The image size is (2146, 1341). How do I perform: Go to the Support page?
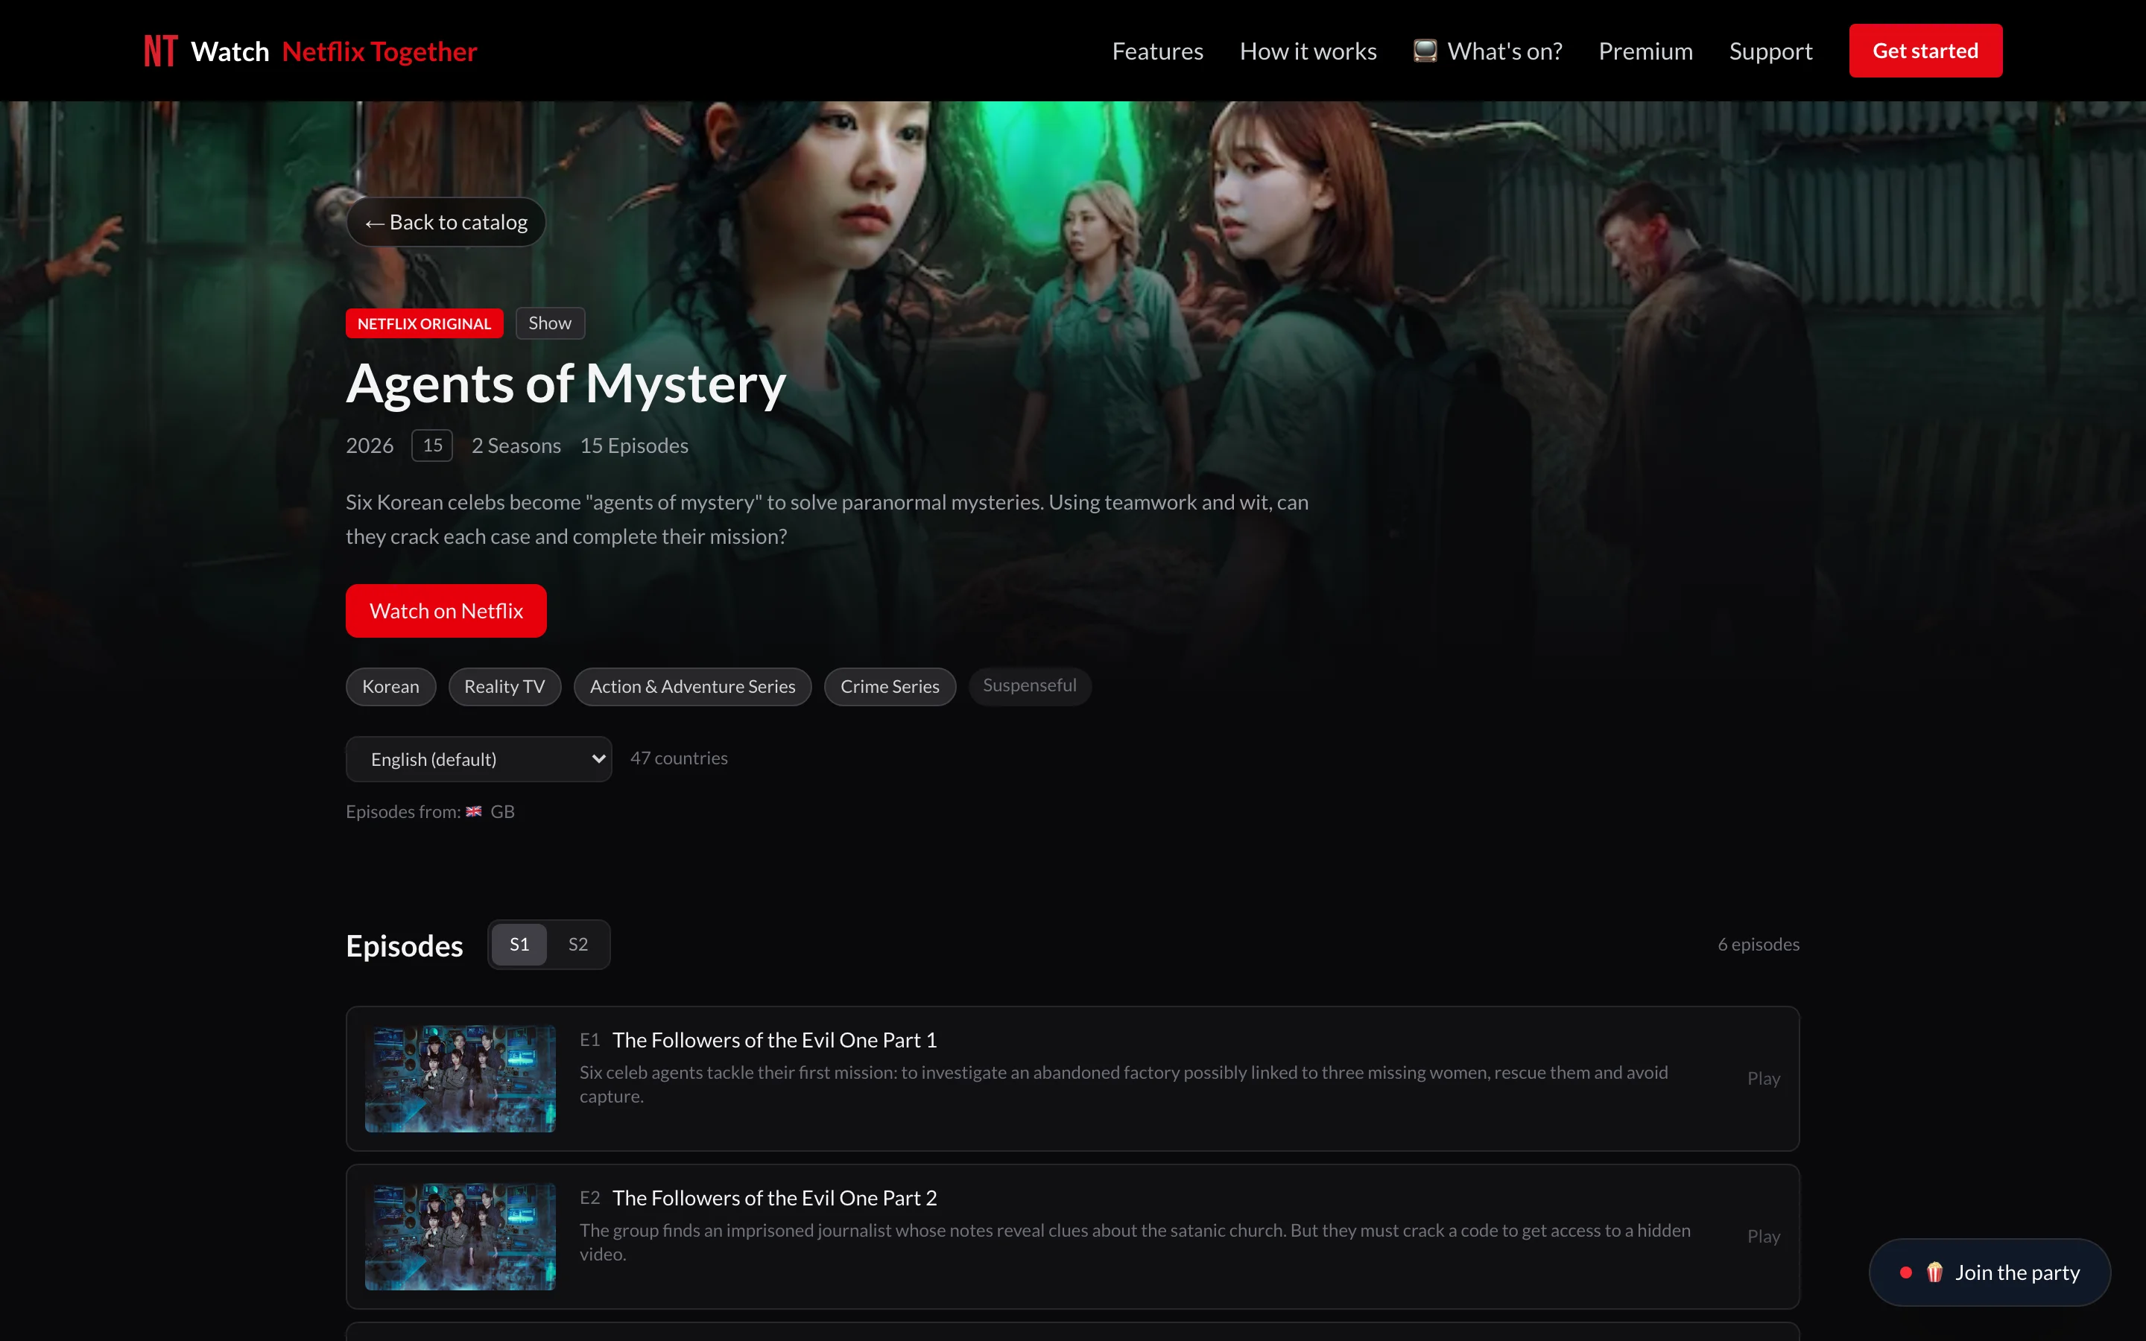tap(1770, 51)
